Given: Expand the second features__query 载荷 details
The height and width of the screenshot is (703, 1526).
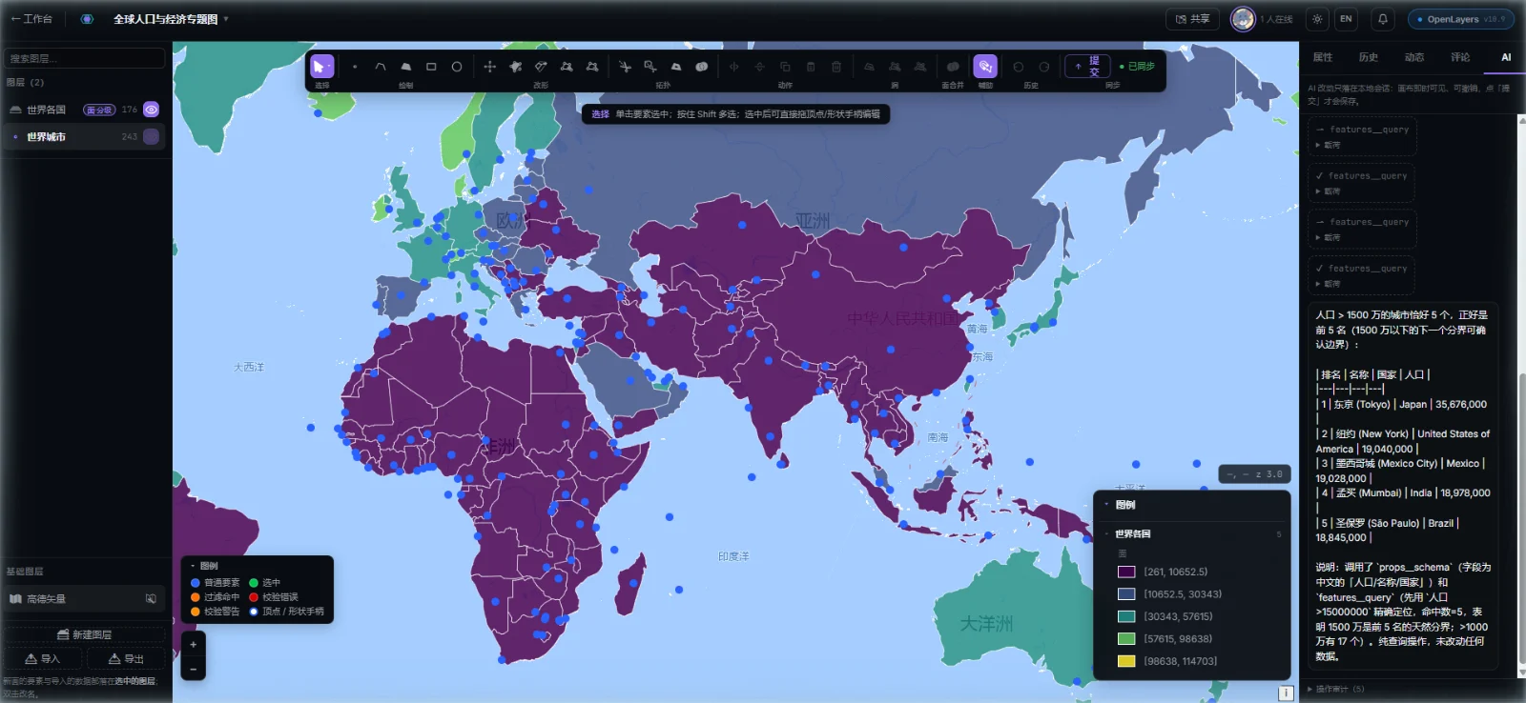Looking at the screenshot, I should 1328,191.
